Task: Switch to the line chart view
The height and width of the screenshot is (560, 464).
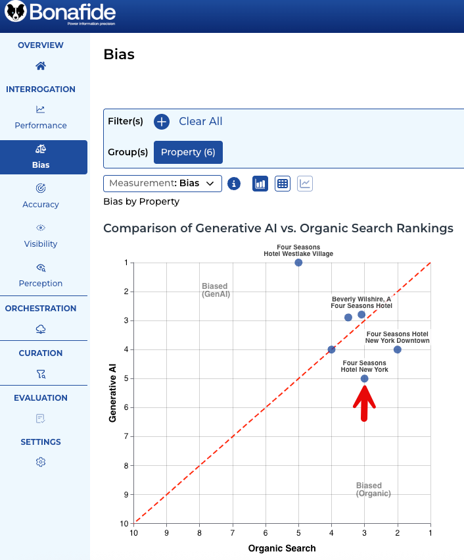Action: click(305, 184)
